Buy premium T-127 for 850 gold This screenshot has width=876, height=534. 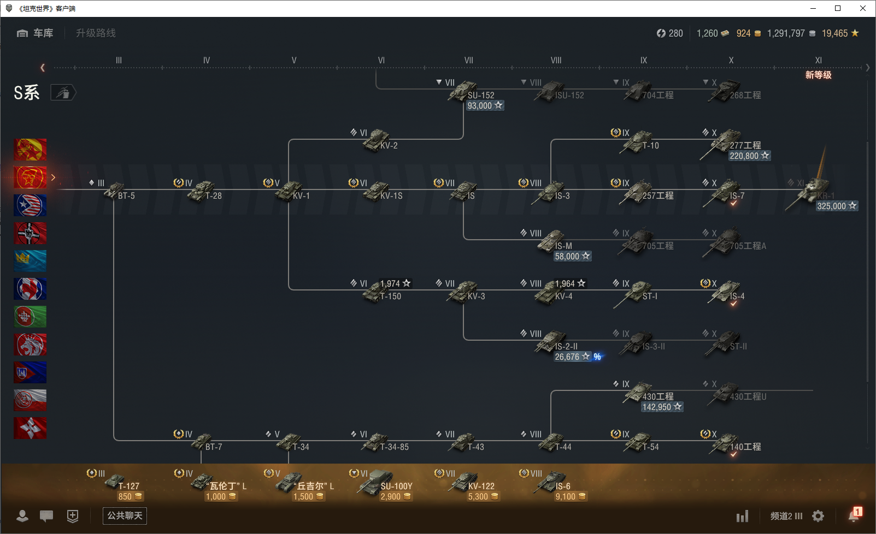point(131,497)
